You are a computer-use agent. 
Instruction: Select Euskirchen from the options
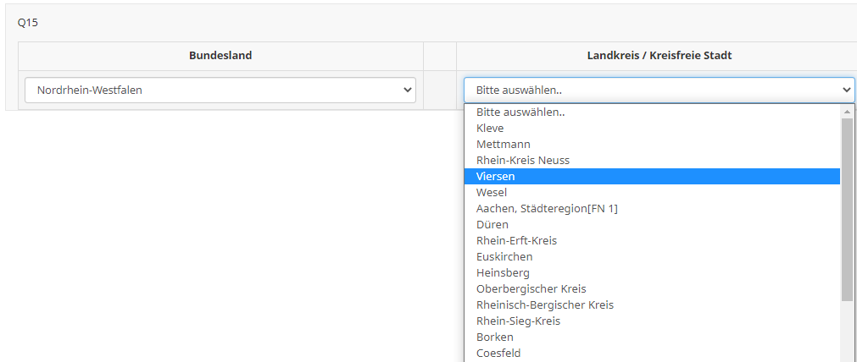coord(504,256)
